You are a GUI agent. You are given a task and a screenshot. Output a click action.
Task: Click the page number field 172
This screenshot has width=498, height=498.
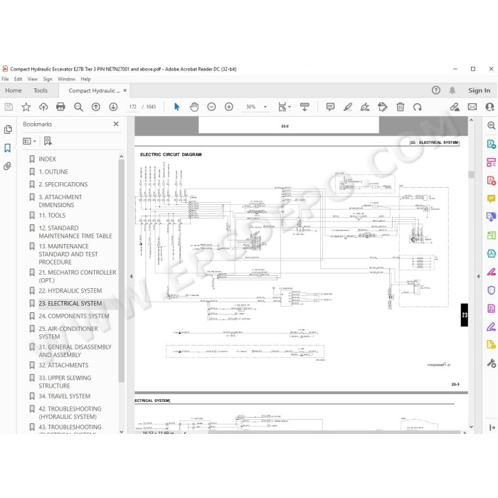click(133, 107)
